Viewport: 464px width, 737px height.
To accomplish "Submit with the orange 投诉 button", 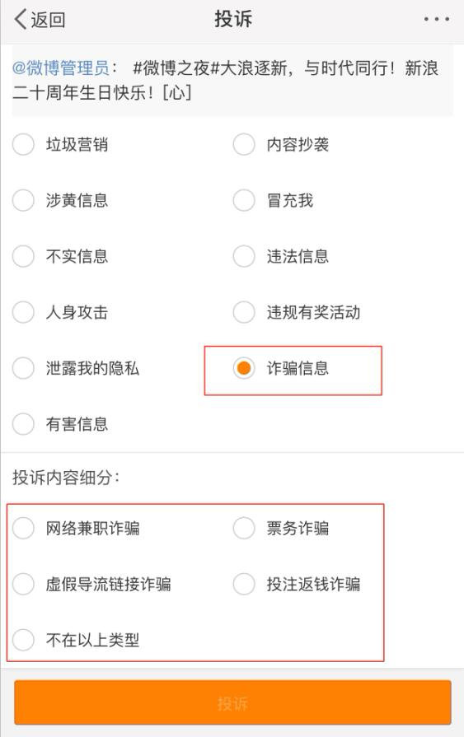I will click(x=232, y=702).
